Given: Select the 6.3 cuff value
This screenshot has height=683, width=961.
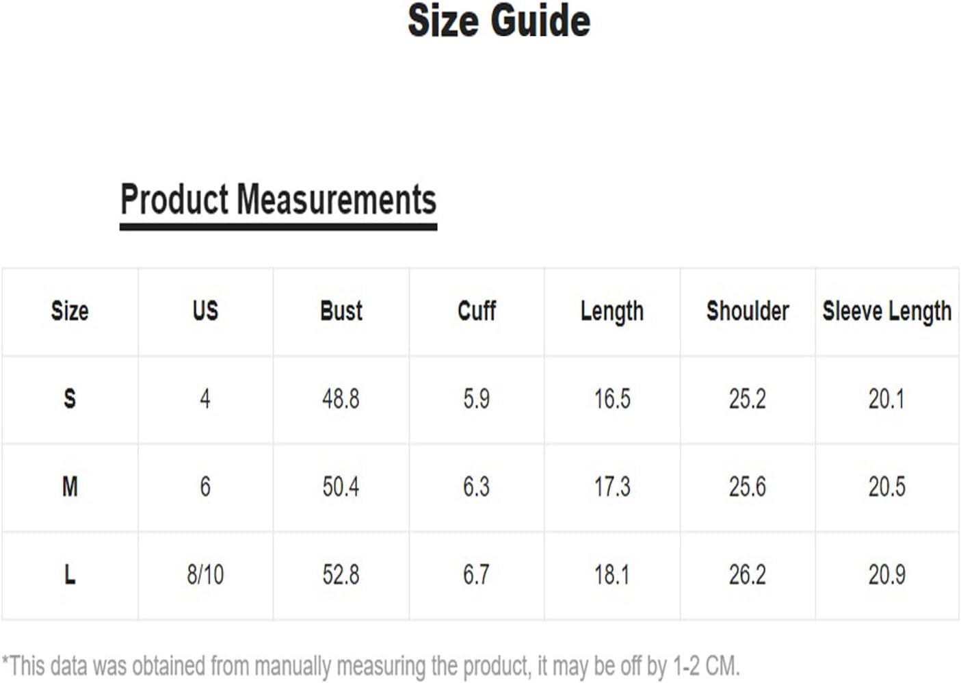Looking at the screenshot, I should pos(476,487).
